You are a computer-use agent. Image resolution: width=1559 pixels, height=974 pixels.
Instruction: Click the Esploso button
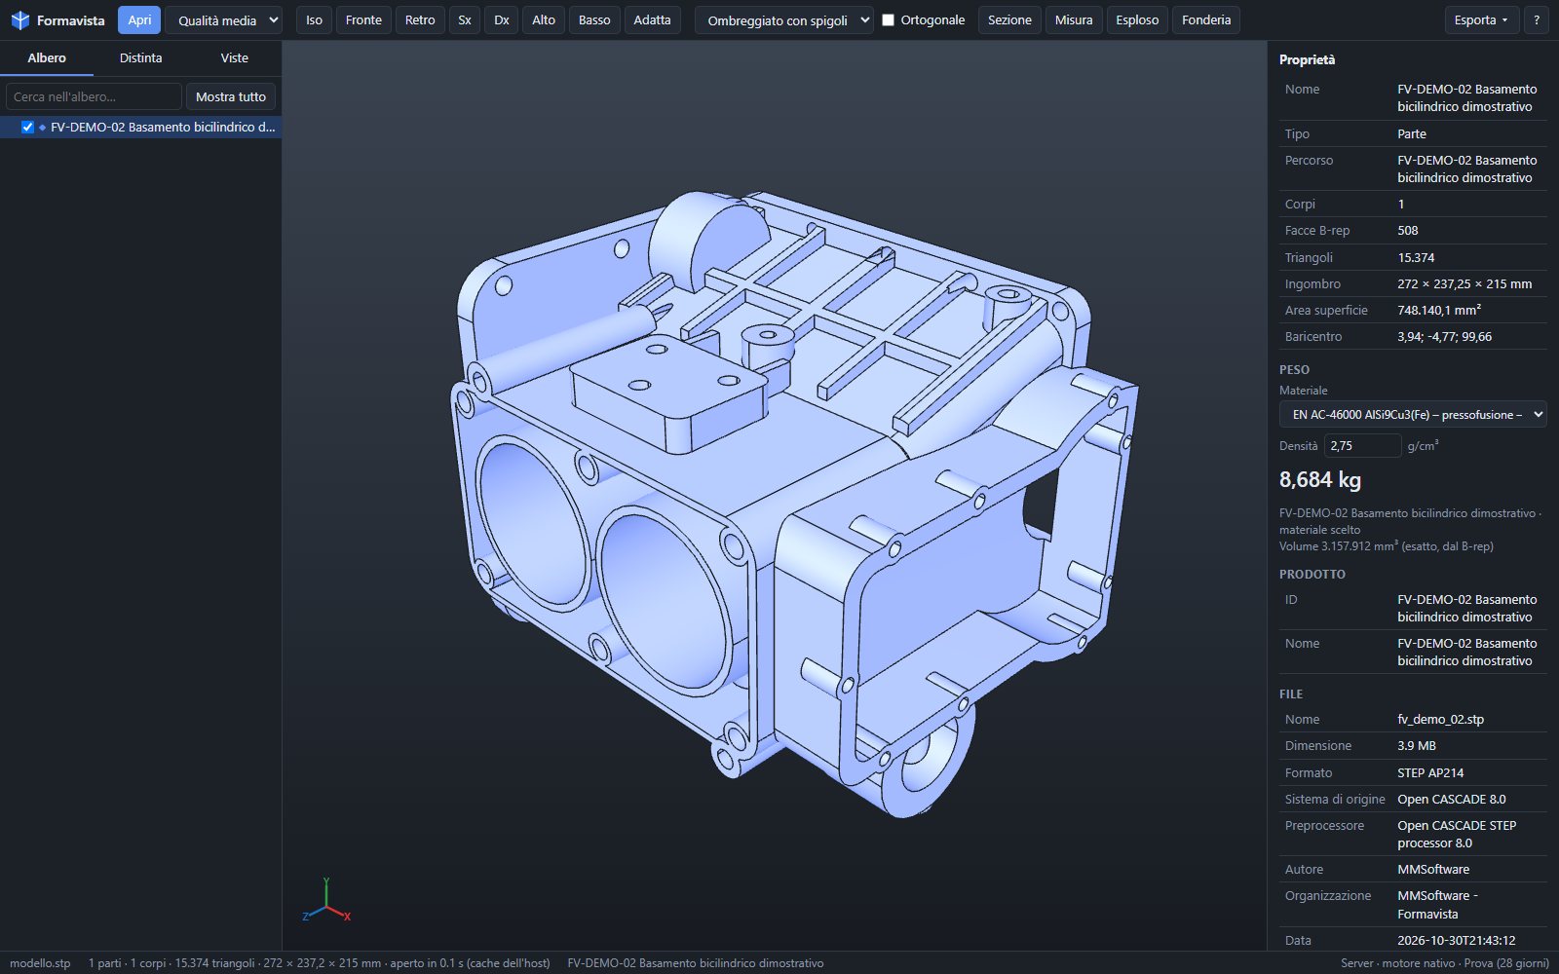pos(1137,20)
